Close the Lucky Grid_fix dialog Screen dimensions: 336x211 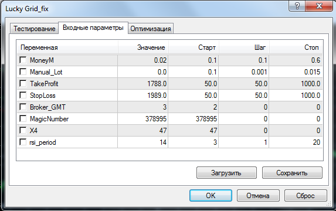[319, 6]
